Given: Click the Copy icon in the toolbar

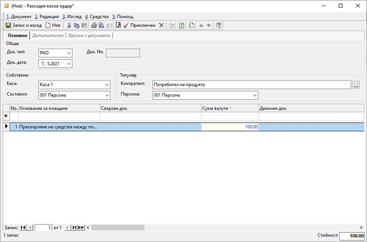Looking at the screenshot, I should (76, 25).
